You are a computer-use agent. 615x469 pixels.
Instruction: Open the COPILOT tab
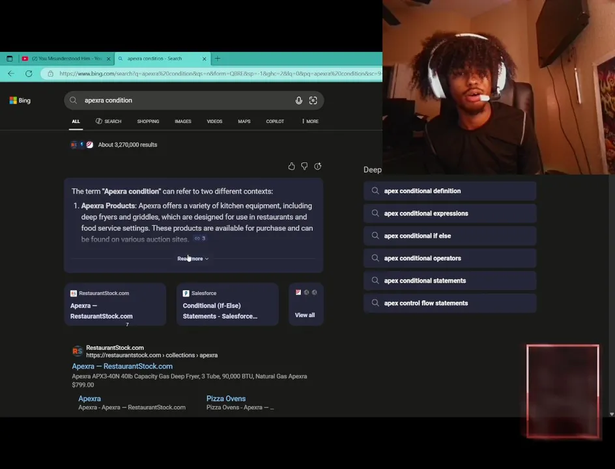point(275,122)
